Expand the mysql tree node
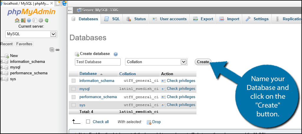 coord(1,68)
